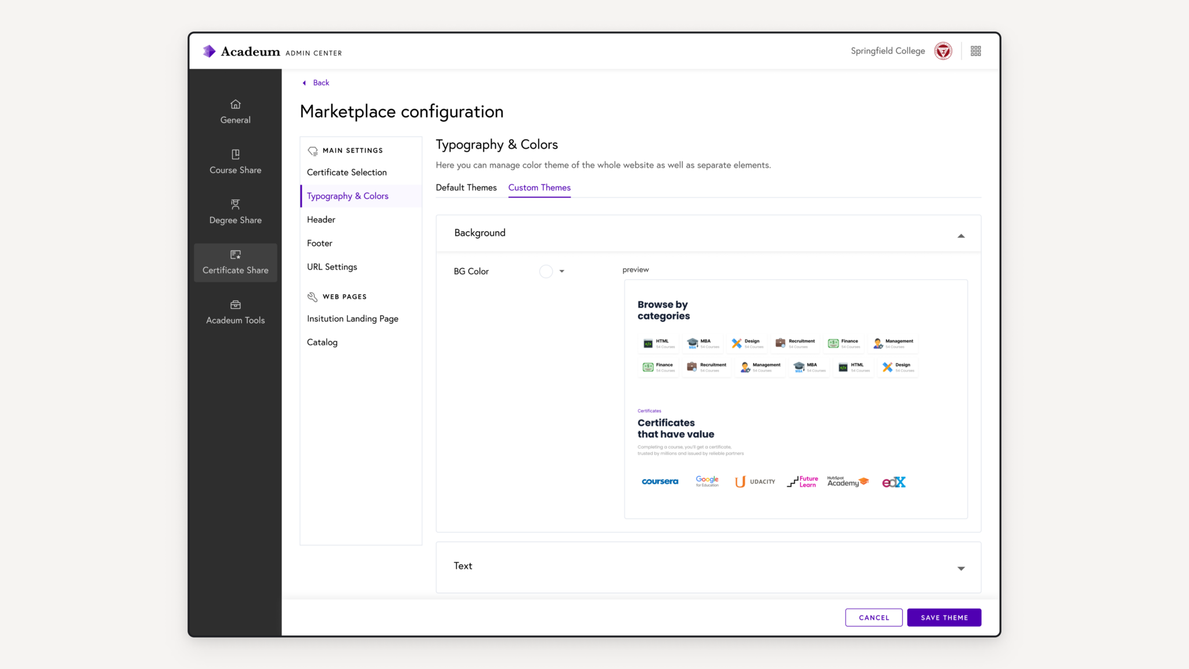Switch to the Default Themes tab
Screen dimensions: 1189x669
[x=466, y=187]
